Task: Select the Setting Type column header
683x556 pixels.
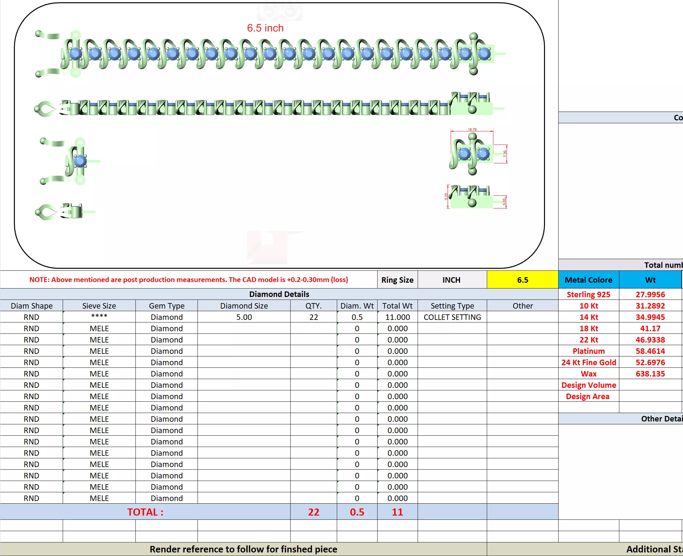Action: [452, 306]
